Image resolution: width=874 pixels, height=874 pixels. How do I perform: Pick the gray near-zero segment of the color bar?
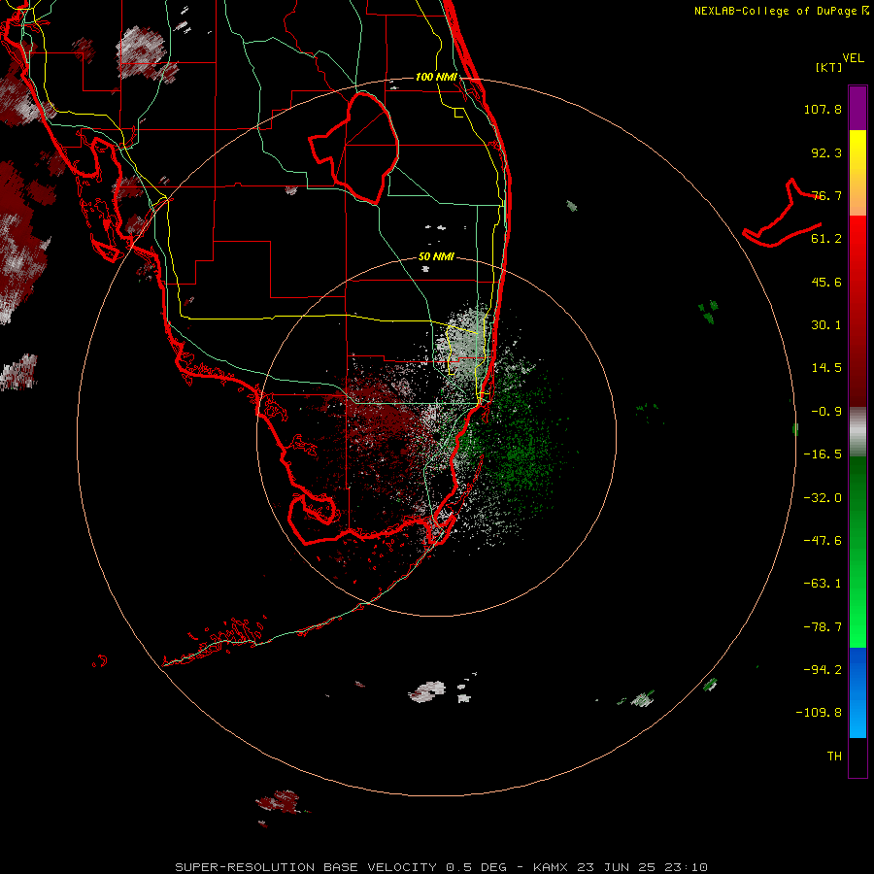857,432
